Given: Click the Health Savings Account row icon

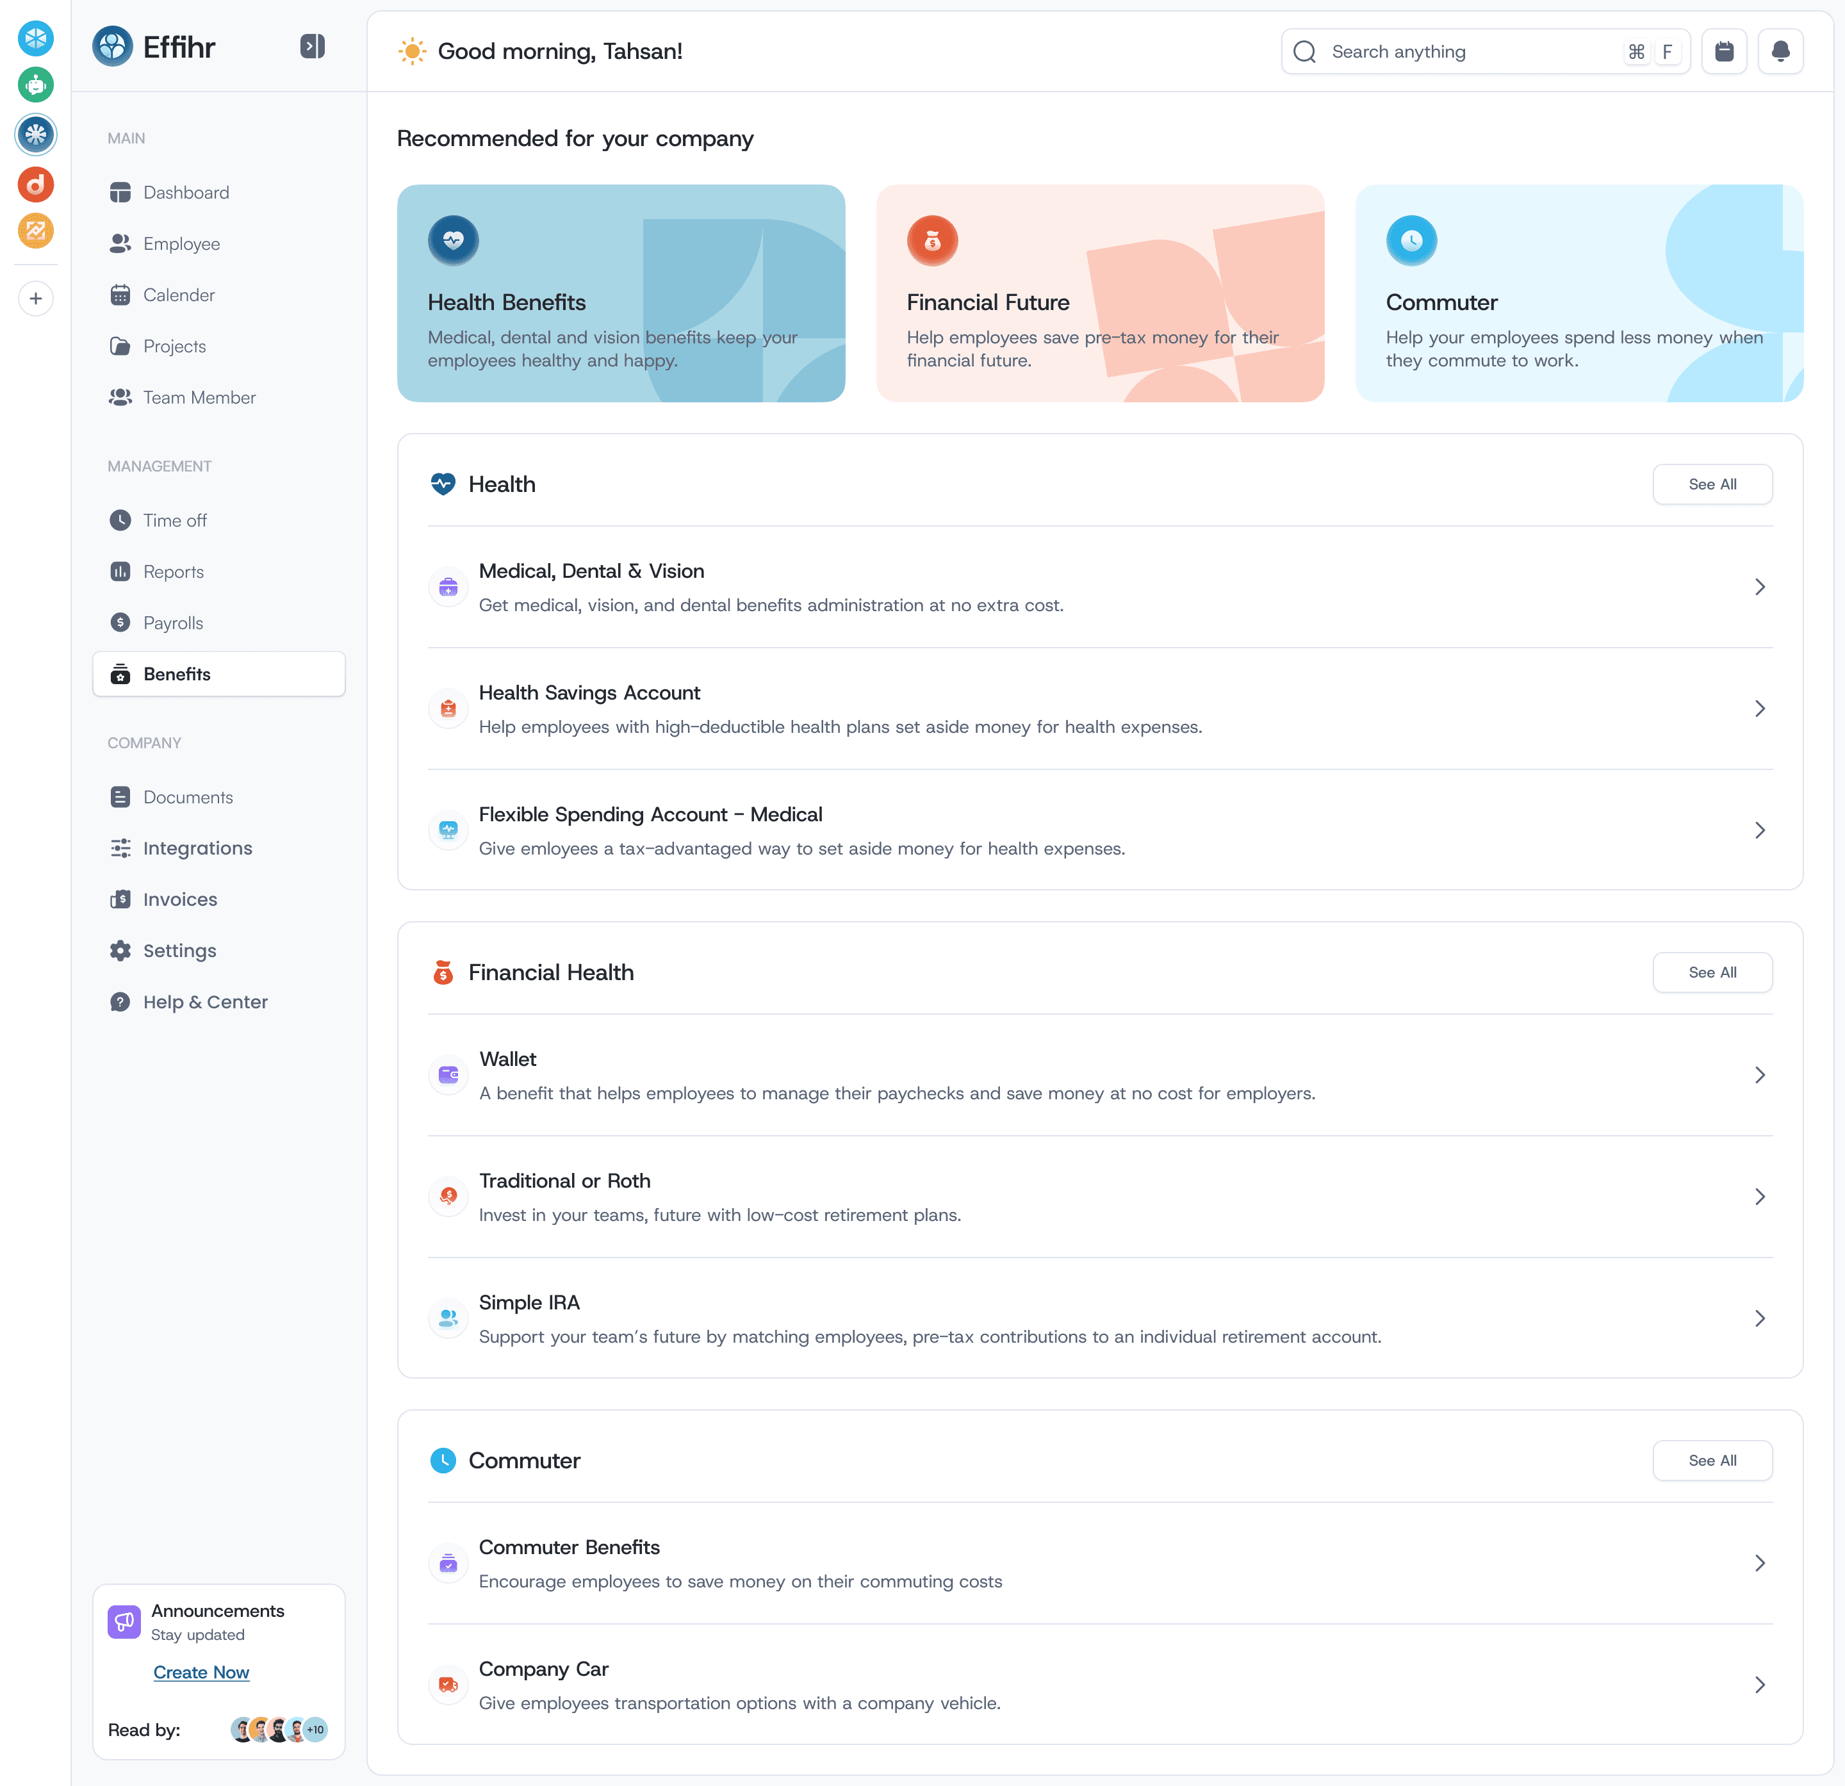Looking at the screenshot, I should coord(448,709).
